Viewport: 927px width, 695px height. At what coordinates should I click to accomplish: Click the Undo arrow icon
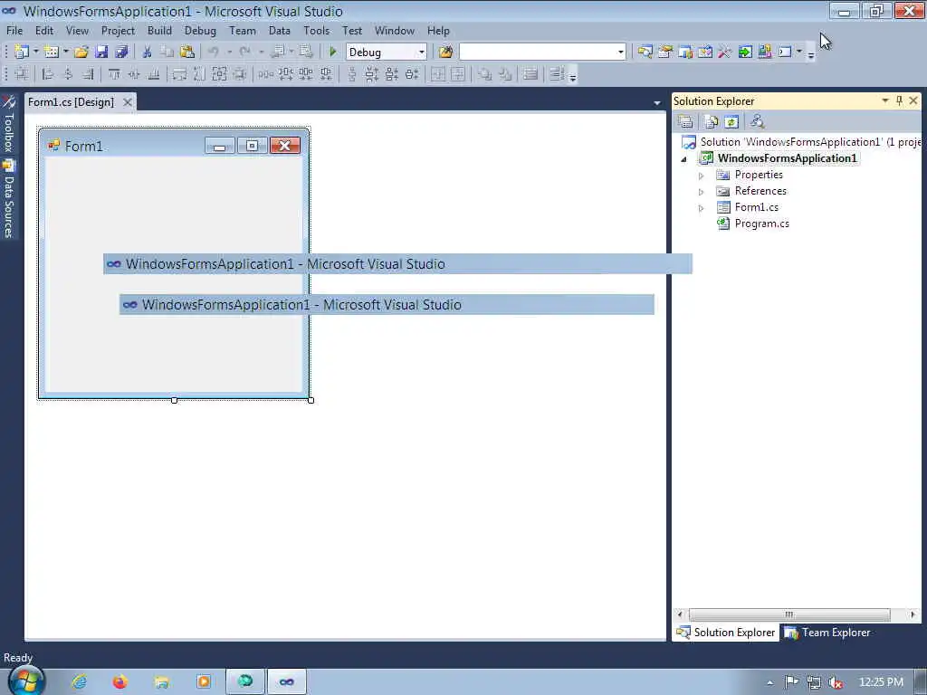pos(214,52)
